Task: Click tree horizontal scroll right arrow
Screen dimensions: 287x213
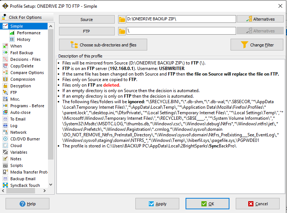Action: click(x=45, y=191)
